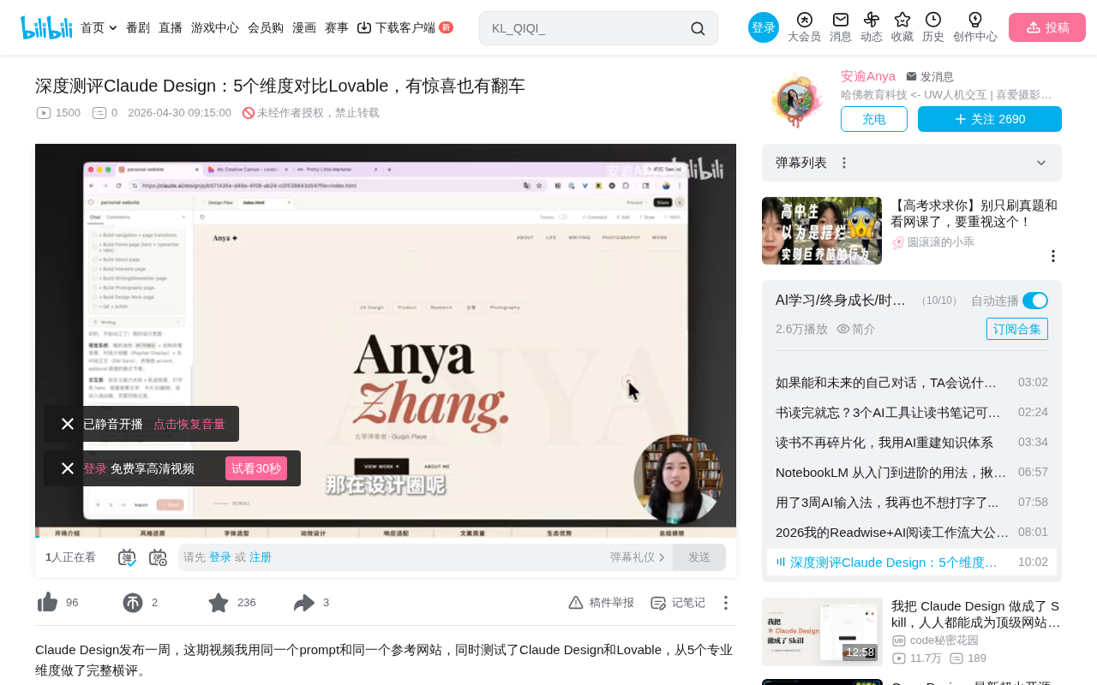Viewport: 1097px width, 685px height.
Task: Share the video via arrow icon
Action: [x=304, y=603]
